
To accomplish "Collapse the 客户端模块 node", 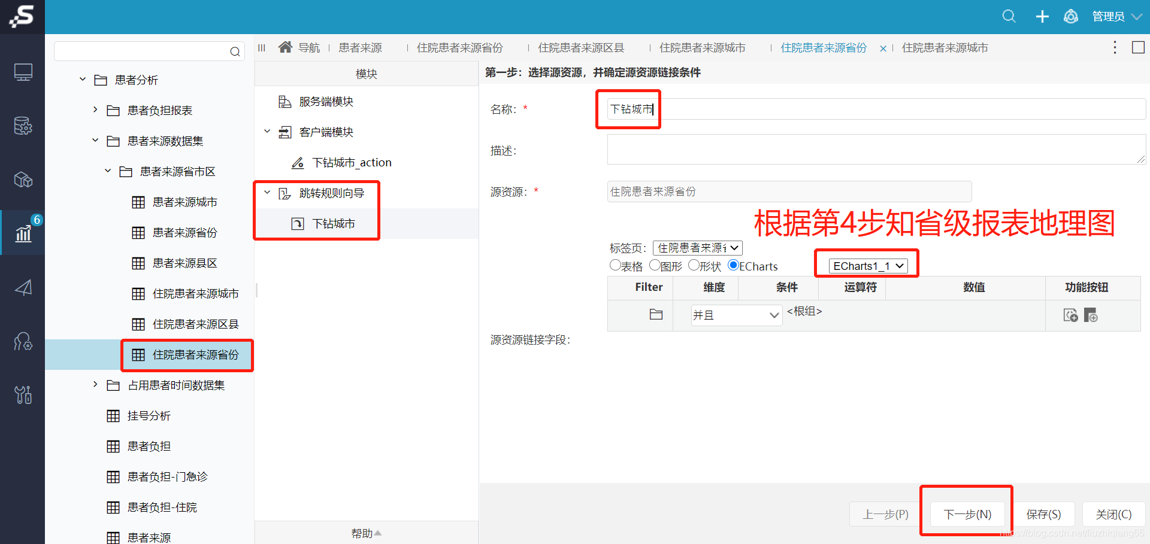I will click(267, 131).
